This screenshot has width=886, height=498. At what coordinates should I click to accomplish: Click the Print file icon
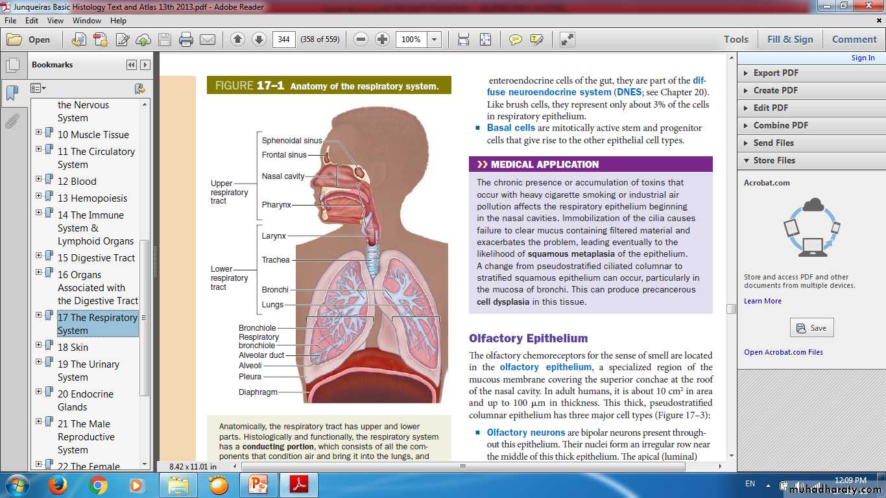coord(186,40)
